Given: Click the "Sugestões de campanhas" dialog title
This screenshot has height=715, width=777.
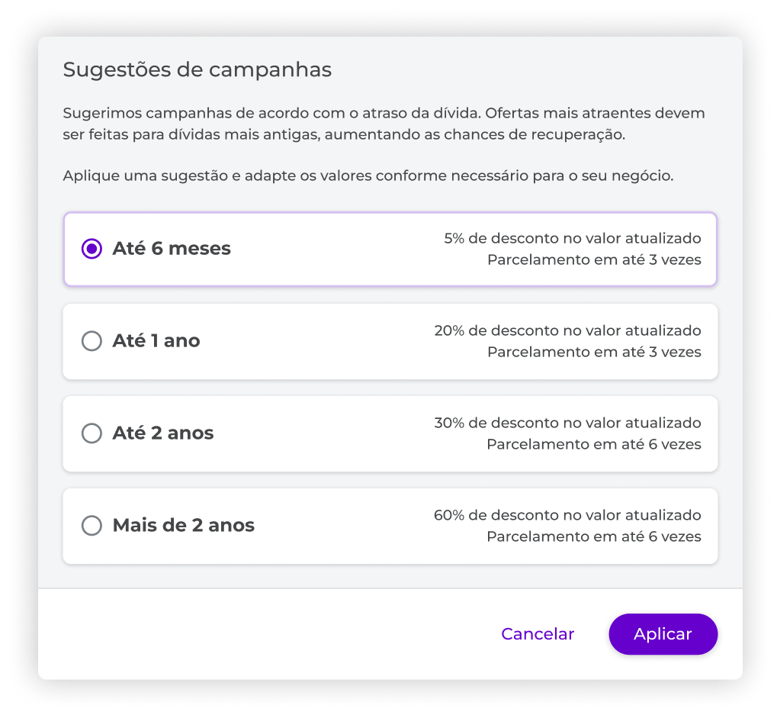Looking at the screenshot, I should pos(197,70).
